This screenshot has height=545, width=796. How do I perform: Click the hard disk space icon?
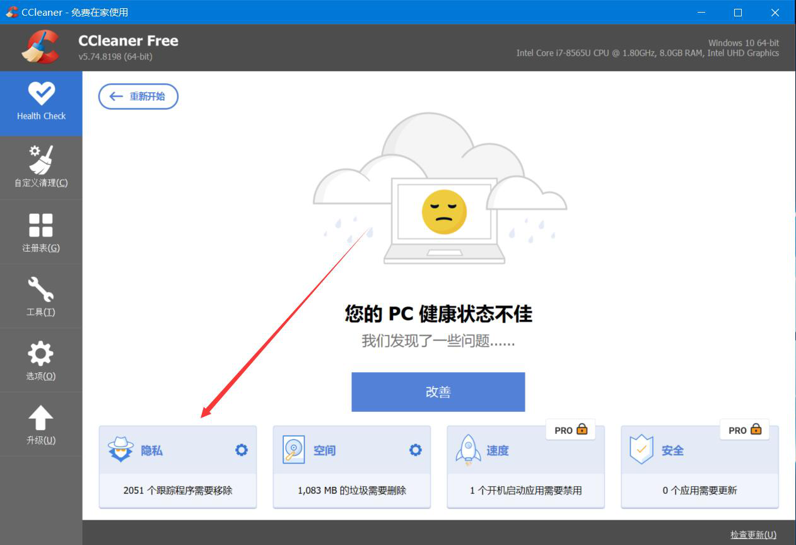pos(294,450)
